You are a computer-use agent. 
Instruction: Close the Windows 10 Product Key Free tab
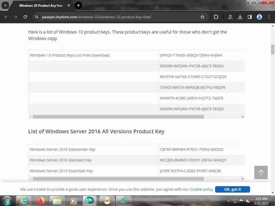(69, 5)
